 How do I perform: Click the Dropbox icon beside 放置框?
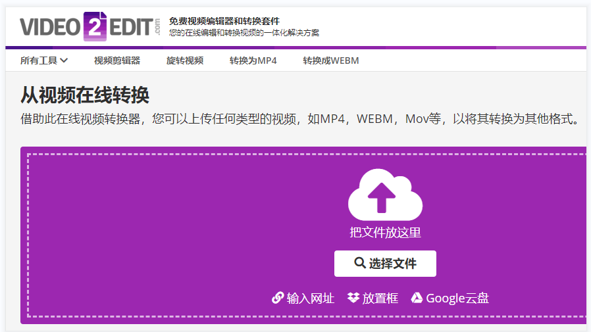353,298
